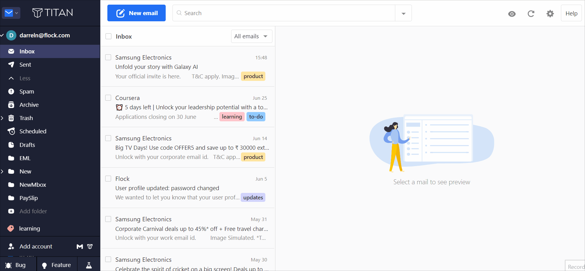Click the Feature request button

57,265
